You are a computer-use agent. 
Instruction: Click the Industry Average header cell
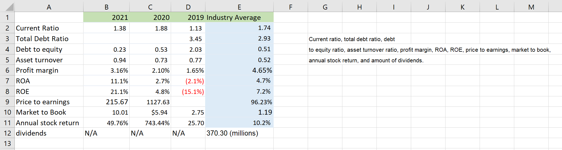point(239,17)
